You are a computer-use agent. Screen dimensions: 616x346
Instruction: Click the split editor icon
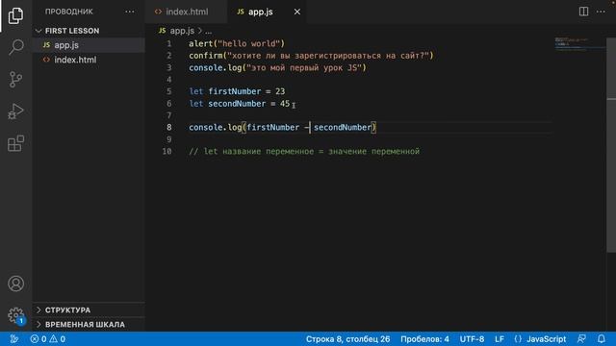tap(584, 12)
